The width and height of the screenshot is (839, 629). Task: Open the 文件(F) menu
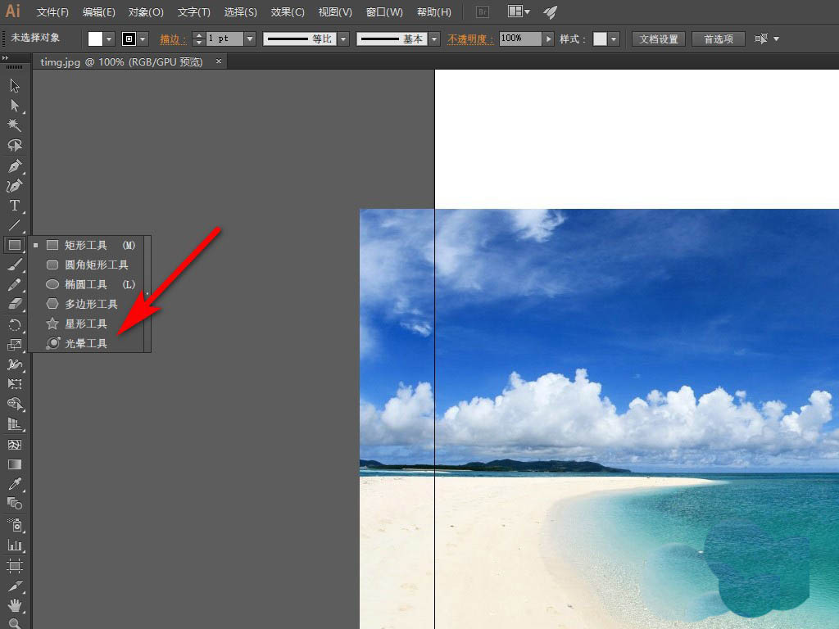click(52, 11)
